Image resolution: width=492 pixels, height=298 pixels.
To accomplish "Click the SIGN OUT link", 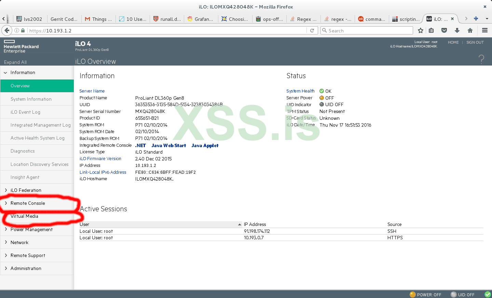I will tap(475, 42).
